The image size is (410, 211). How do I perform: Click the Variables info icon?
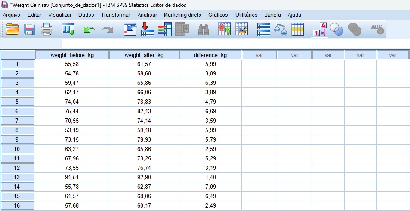[164, 29]
